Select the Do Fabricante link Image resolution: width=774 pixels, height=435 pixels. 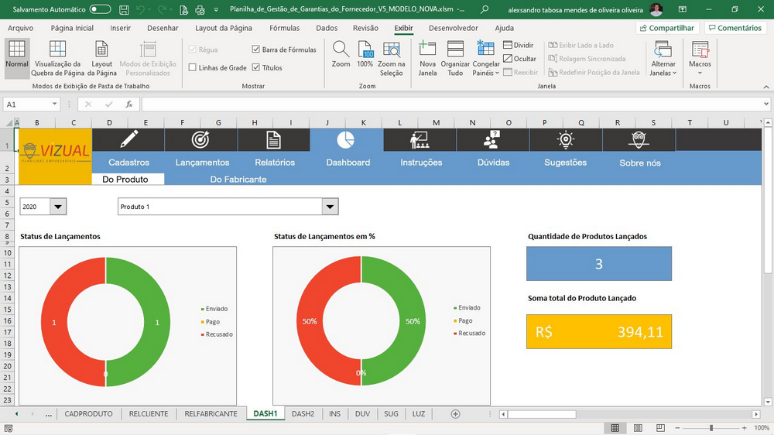coord(238,180)
